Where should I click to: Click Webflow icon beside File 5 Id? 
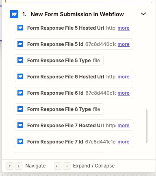pyautogui.click(x=20, y=44)
